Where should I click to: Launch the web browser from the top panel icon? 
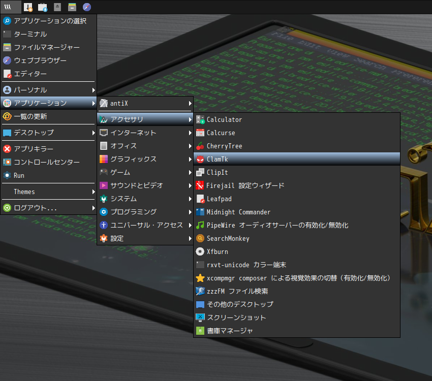tap(87, 7)
